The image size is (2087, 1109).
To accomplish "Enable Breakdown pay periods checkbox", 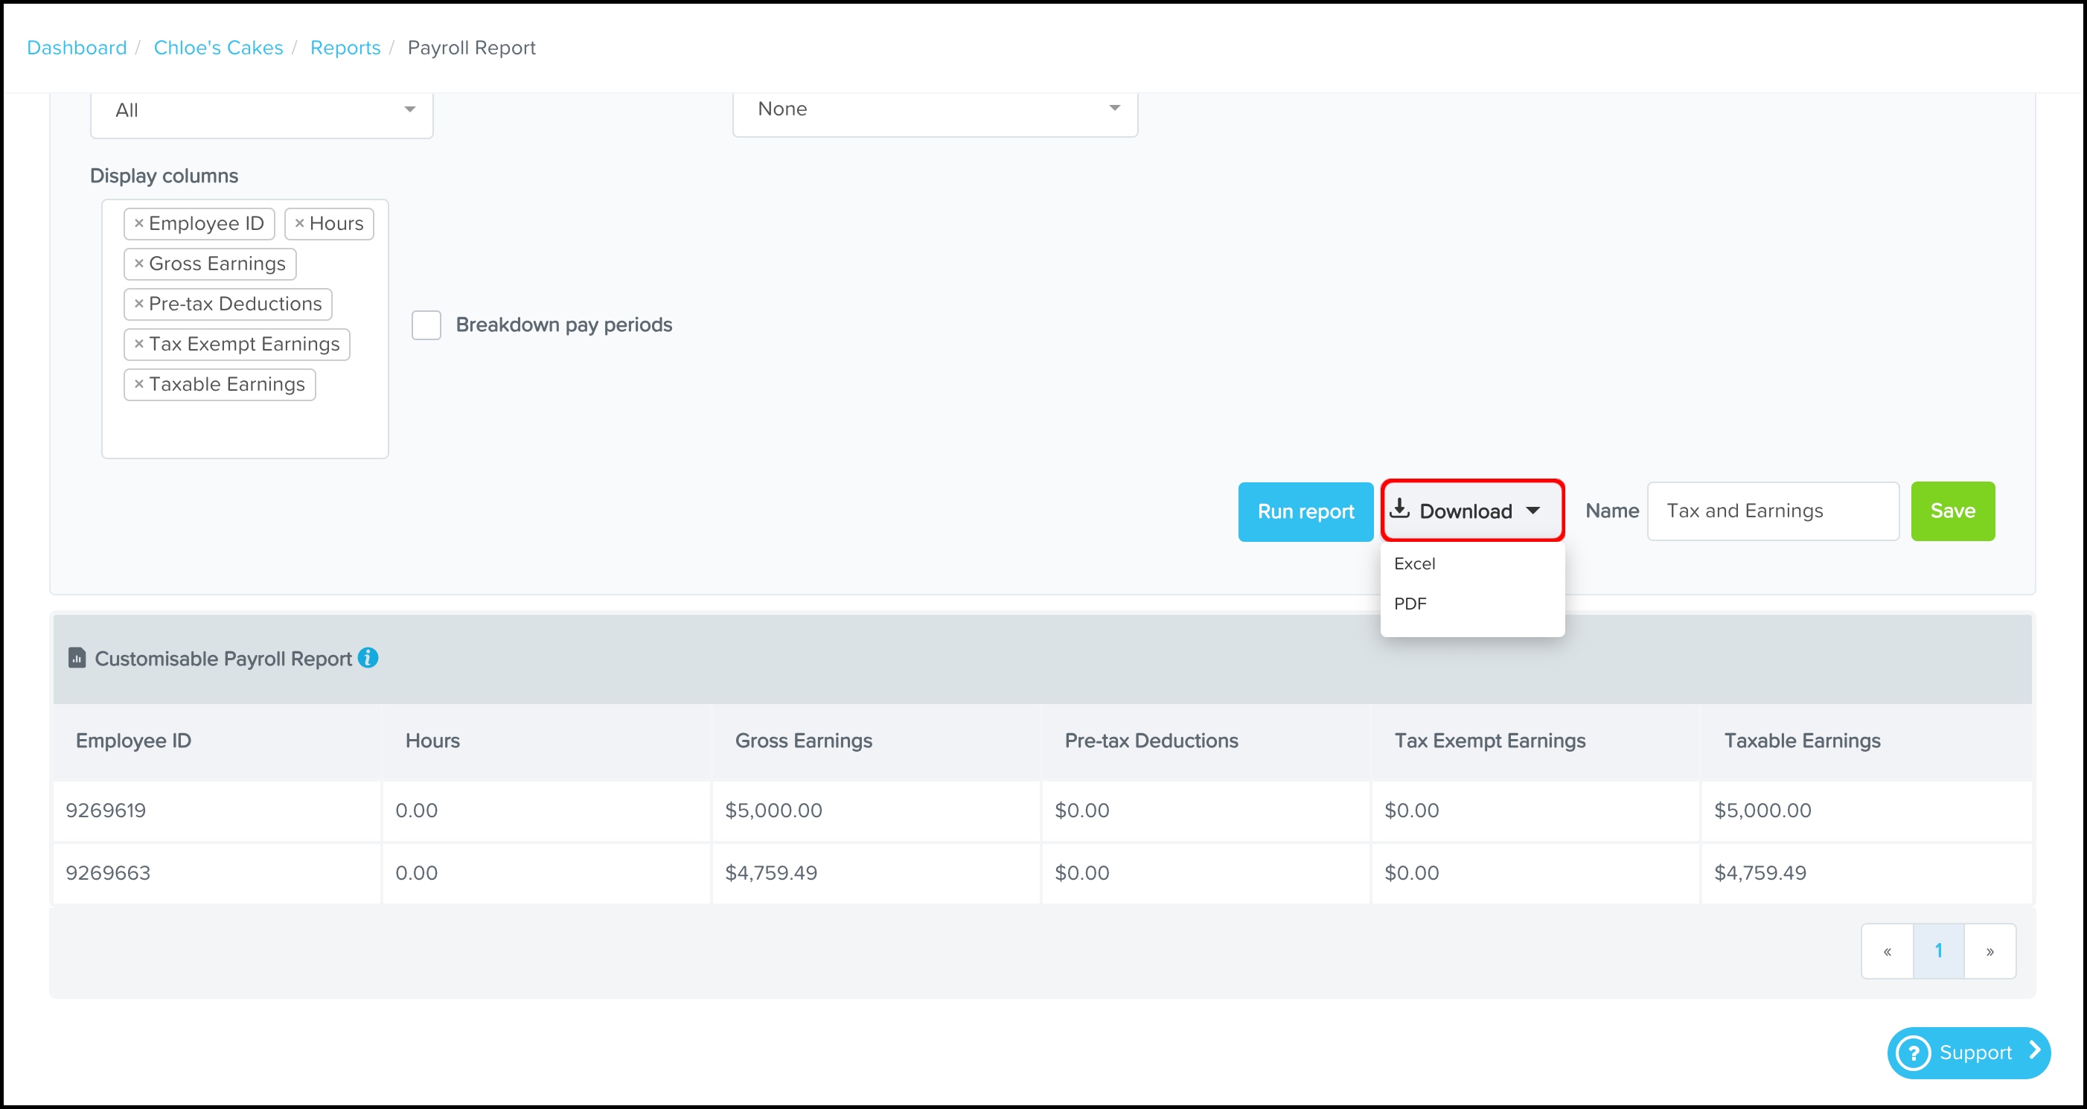I will (426, 325).
